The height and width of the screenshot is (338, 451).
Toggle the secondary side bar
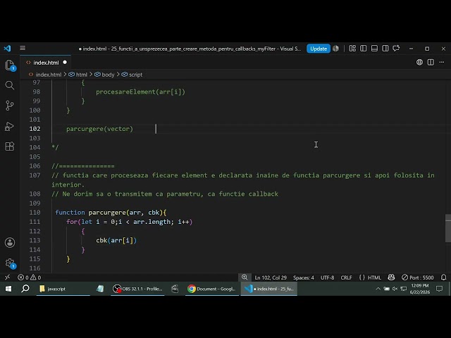385,49
